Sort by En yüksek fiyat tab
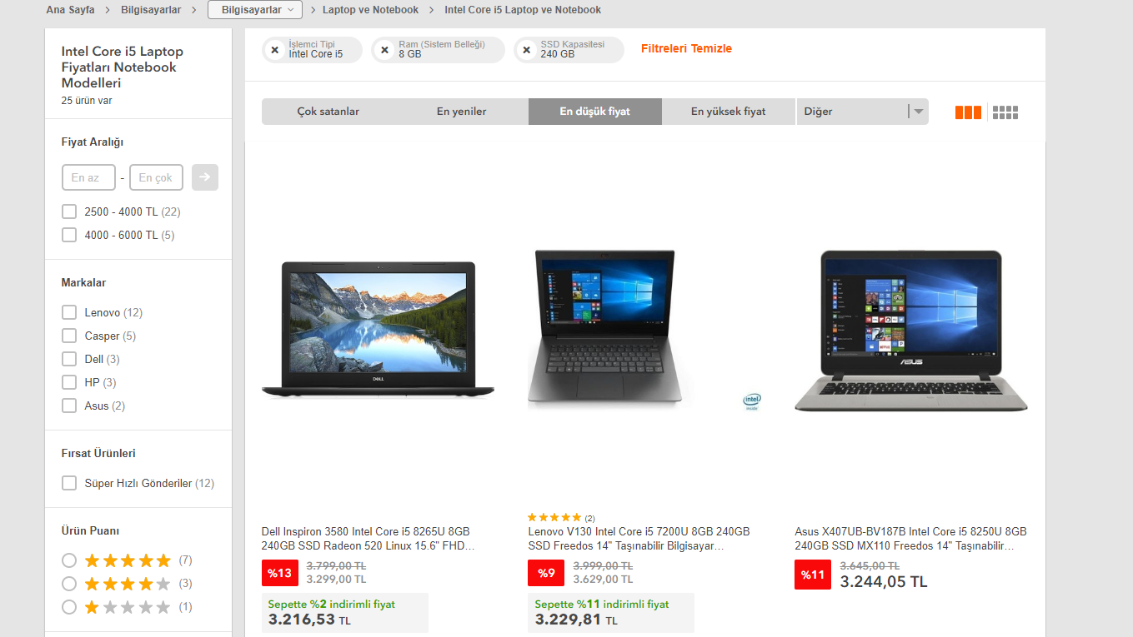The image size is (1133, 637). click(728, 112)
